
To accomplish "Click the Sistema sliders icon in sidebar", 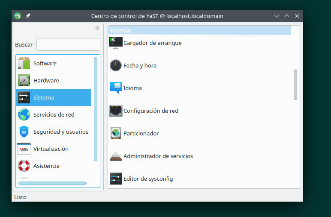I will (24, 97).
